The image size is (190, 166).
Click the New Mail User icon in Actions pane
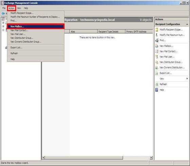(157, 57)
